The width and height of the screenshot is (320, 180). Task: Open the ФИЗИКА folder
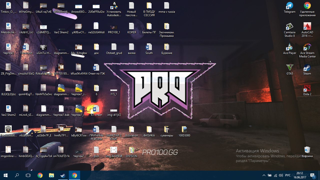[149, 131]
